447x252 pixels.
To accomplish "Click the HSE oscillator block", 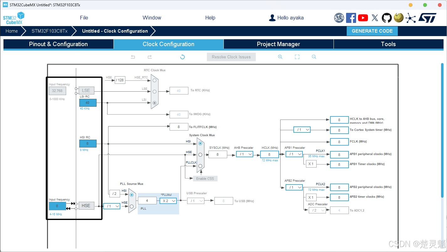I will click(86, 206).
